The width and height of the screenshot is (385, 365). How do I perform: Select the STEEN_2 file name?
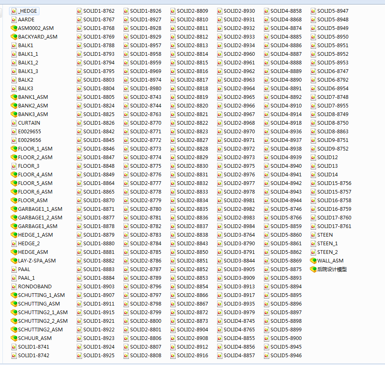tap(328, 252)
